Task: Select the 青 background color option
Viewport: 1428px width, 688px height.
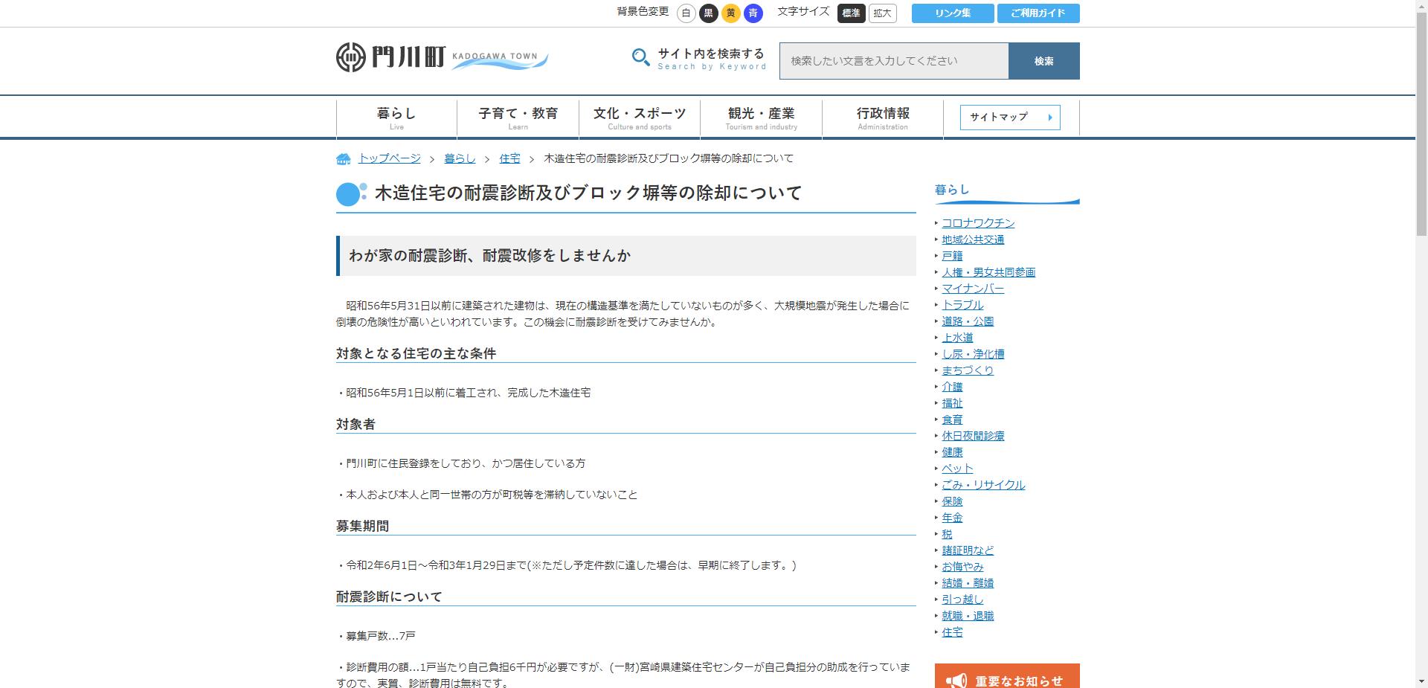Action: pos(753,12)
